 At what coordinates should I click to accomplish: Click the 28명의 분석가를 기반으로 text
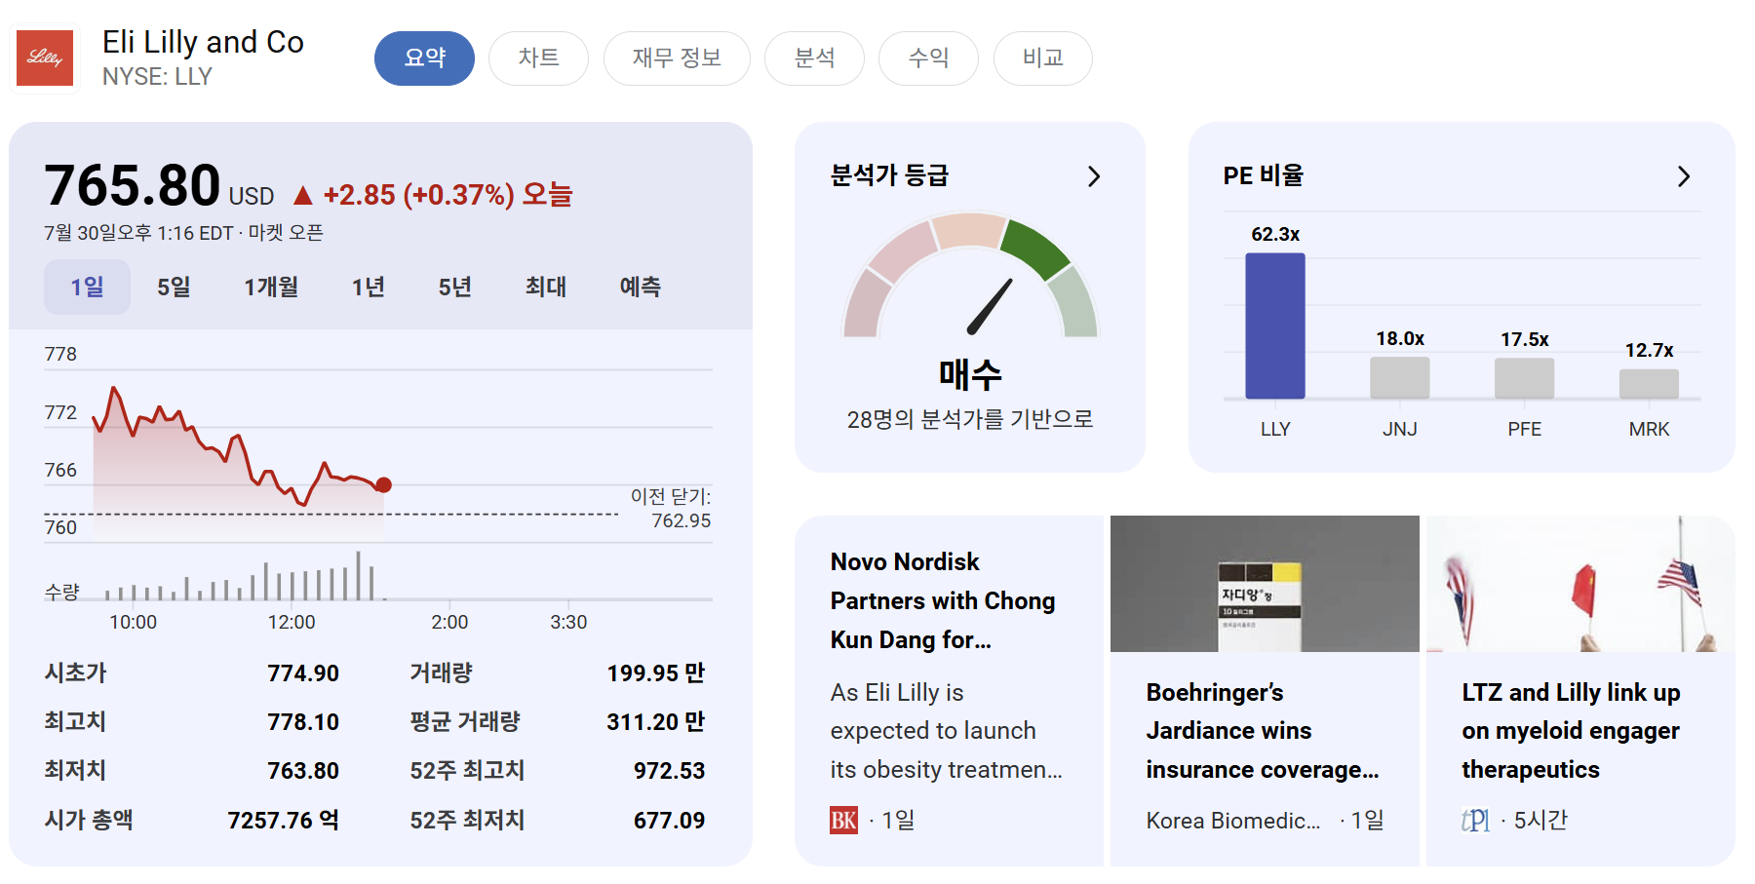click(x=970, y=419)
